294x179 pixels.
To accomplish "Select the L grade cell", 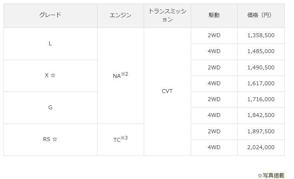I will 50,43.
